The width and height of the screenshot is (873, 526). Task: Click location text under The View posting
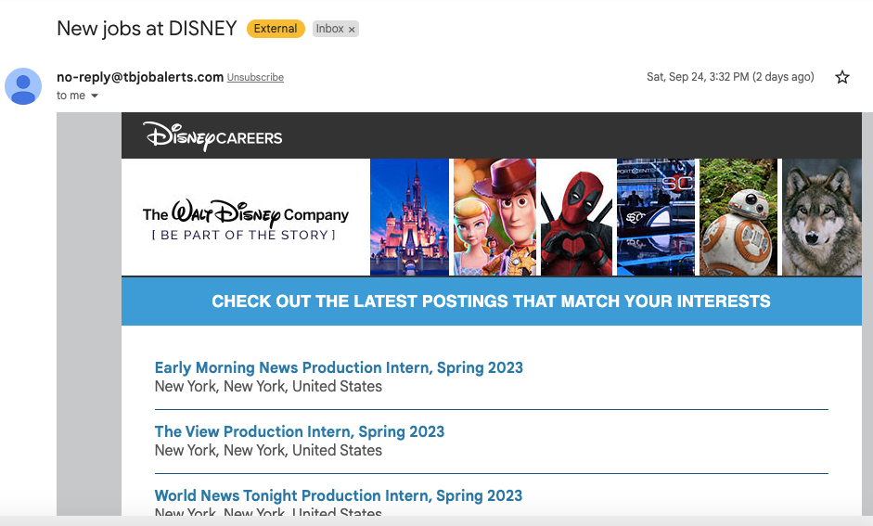point(268,450)
